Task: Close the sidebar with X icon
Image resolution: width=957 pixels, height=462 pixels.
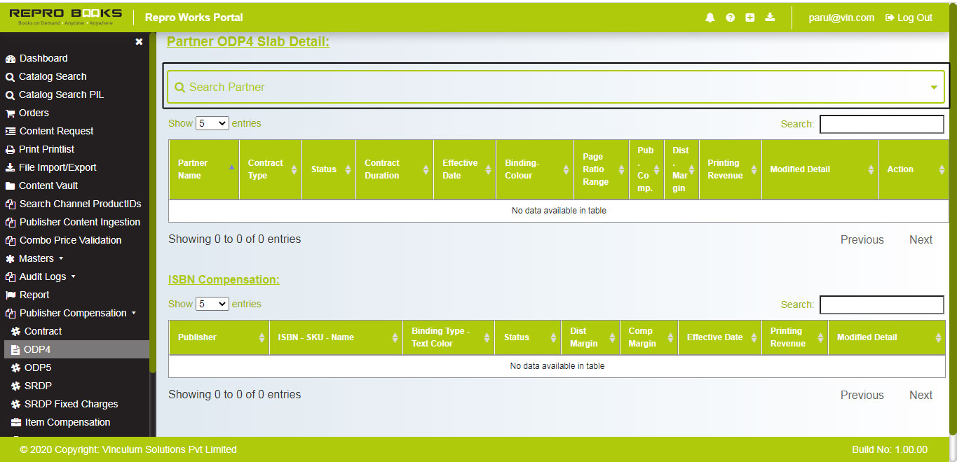Action: pos(139,42)
